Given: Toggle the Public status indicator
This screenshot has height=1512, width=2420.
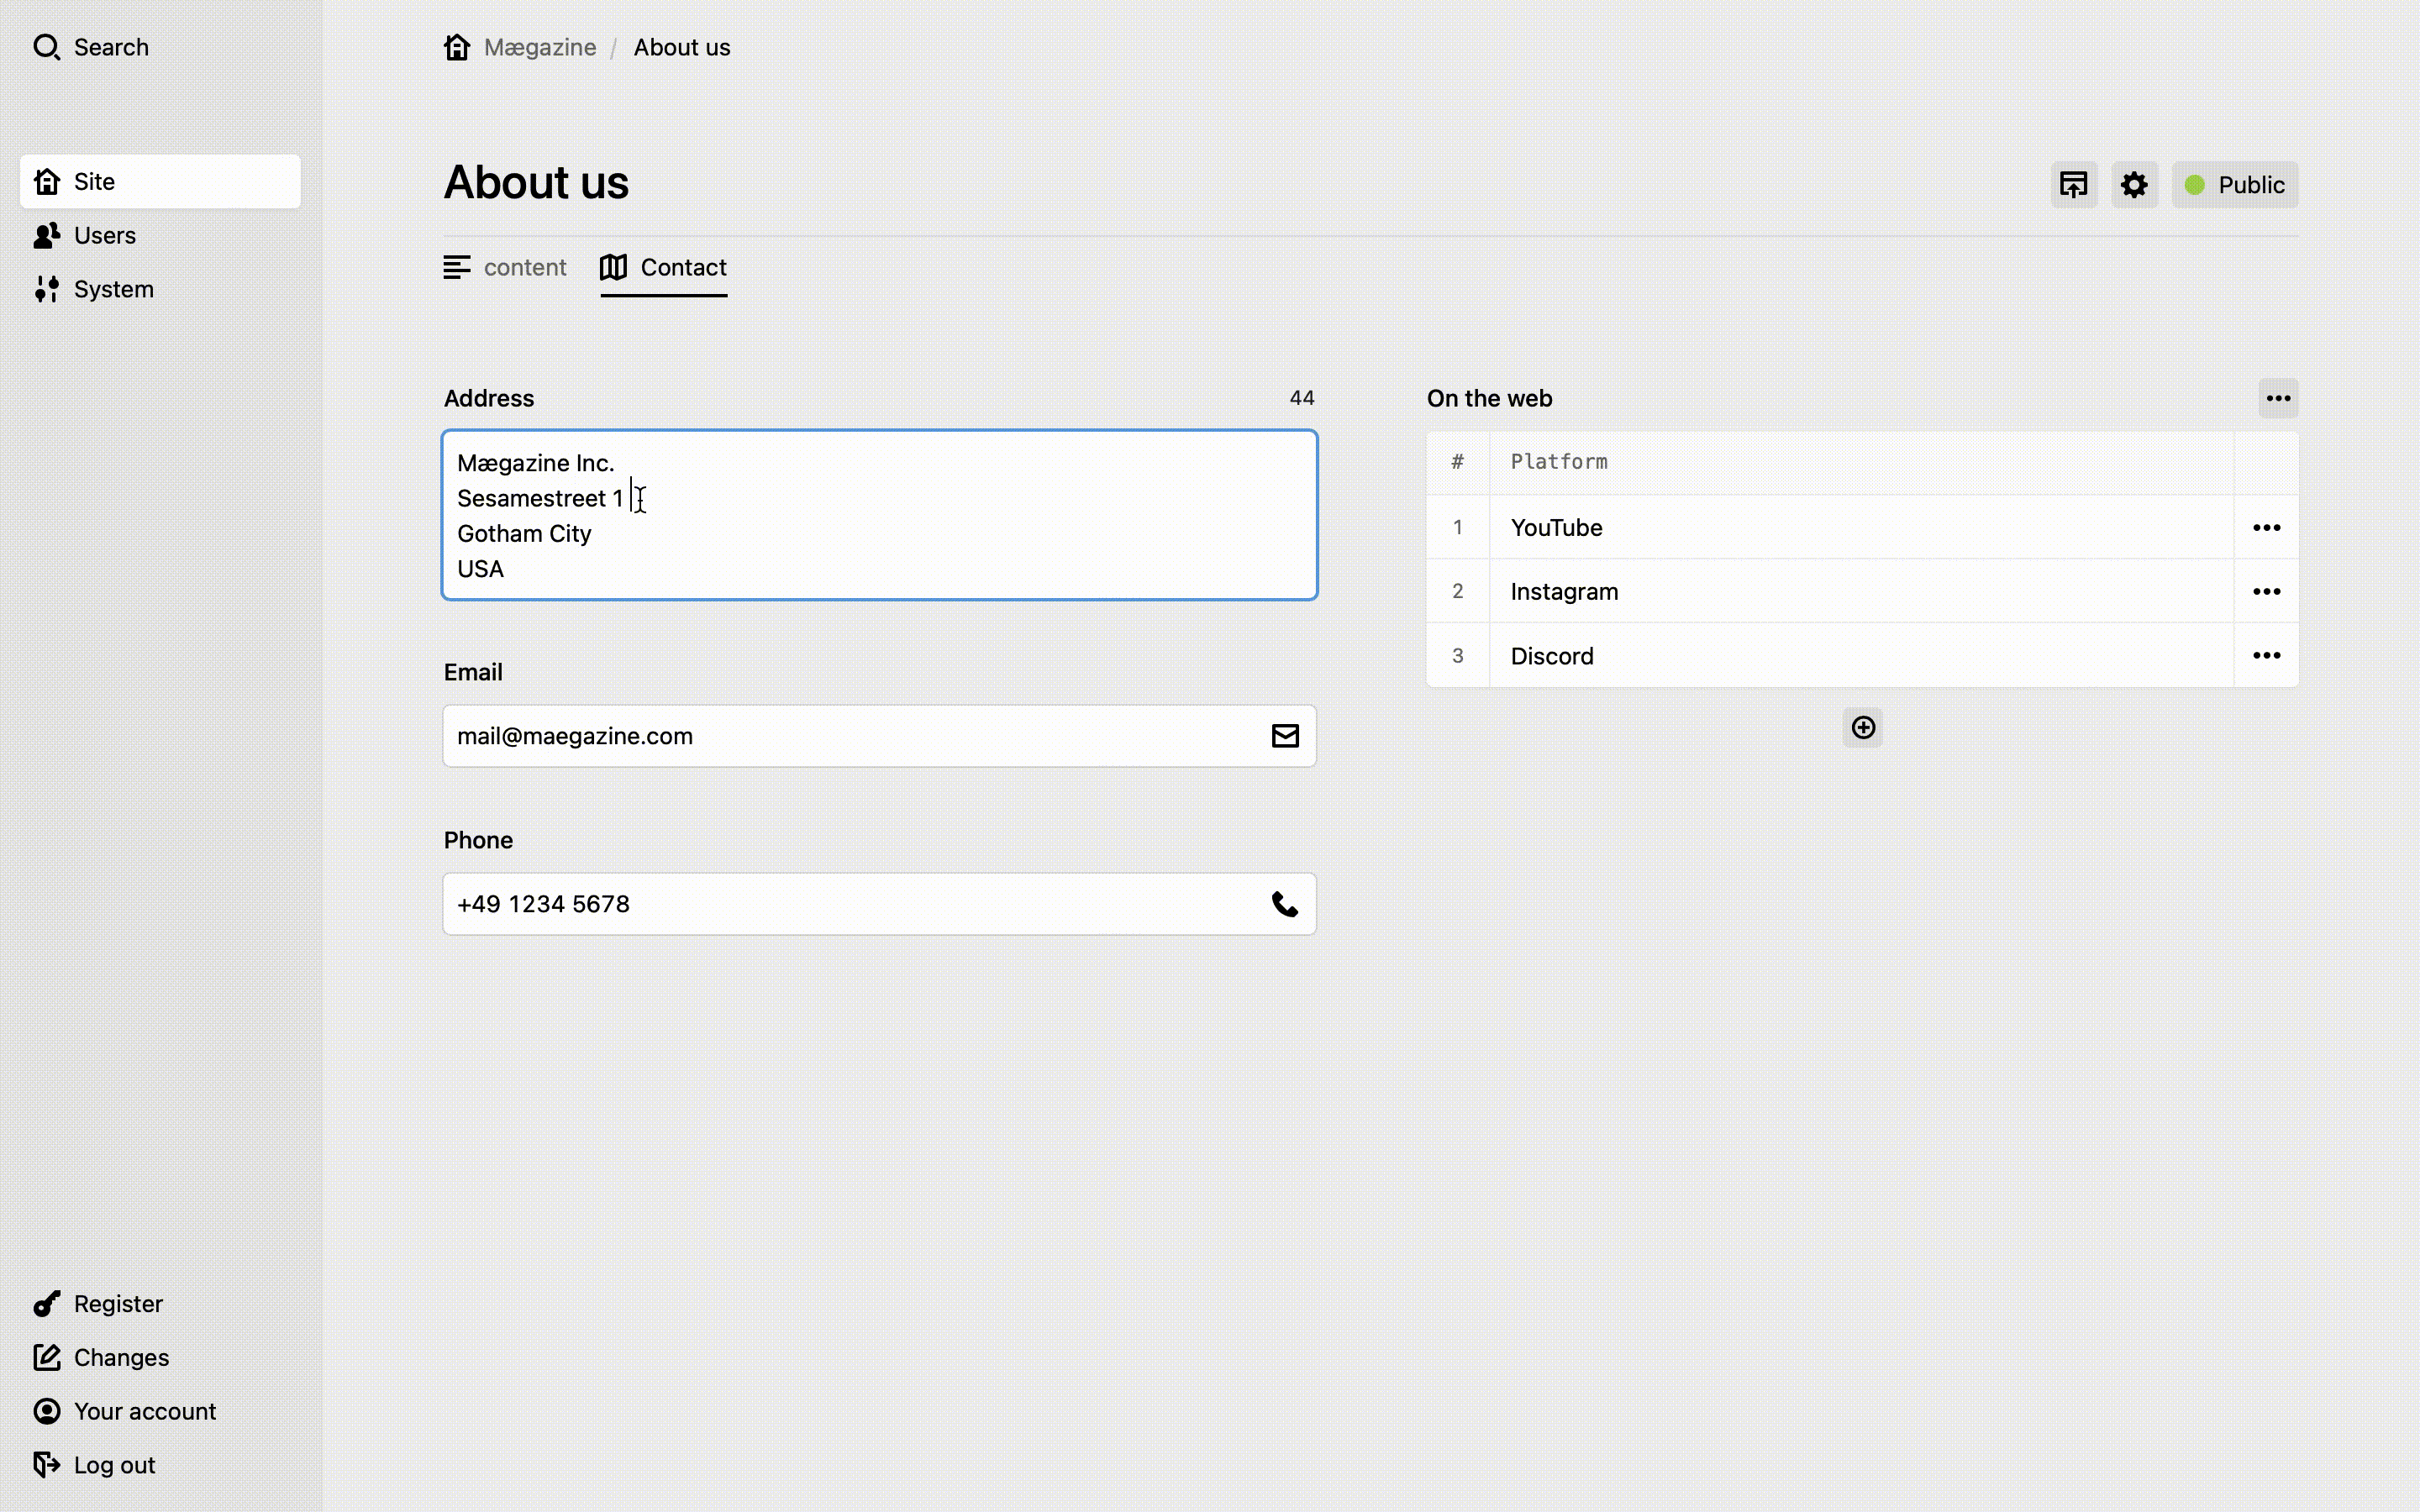Looking at the screenshot, I should [2235, 184].
